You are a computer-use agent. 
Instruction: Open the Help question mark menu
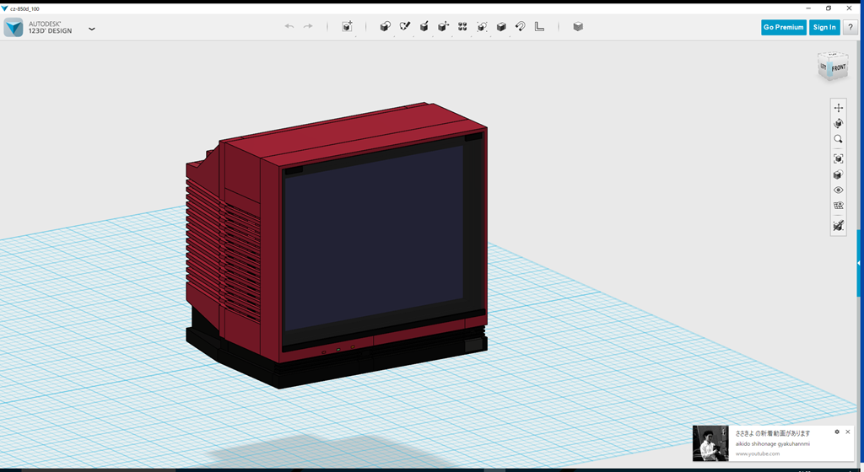point(850,27)
